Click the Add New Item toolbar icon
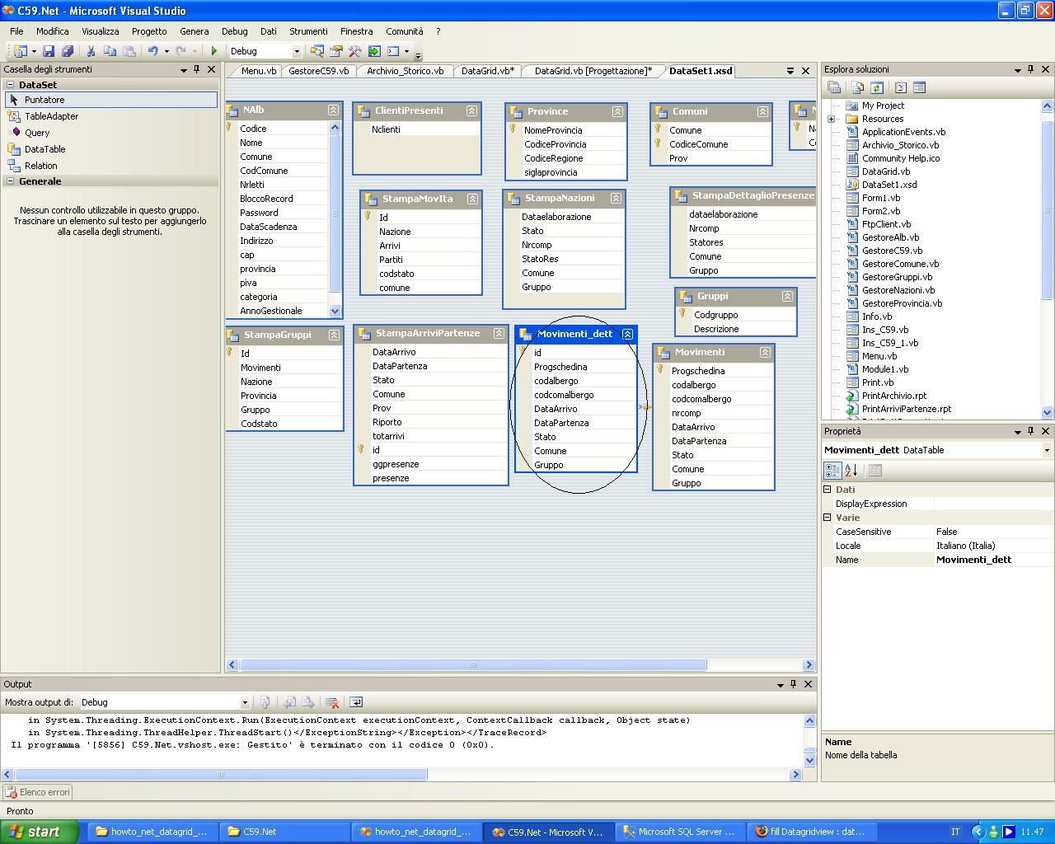Viewport: 1055px width, 844px height. pos(20,51)
